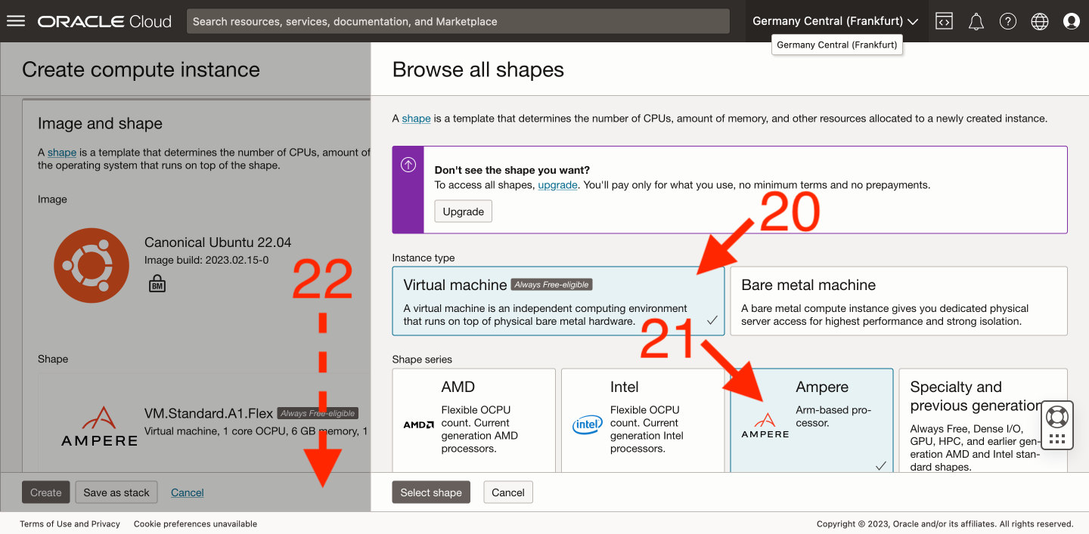
Task: Open the hamburger navigation menu
Action: [16, 21]
